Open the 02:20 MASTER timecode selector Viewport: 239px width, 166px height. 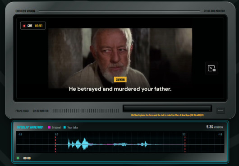point(41,111)
